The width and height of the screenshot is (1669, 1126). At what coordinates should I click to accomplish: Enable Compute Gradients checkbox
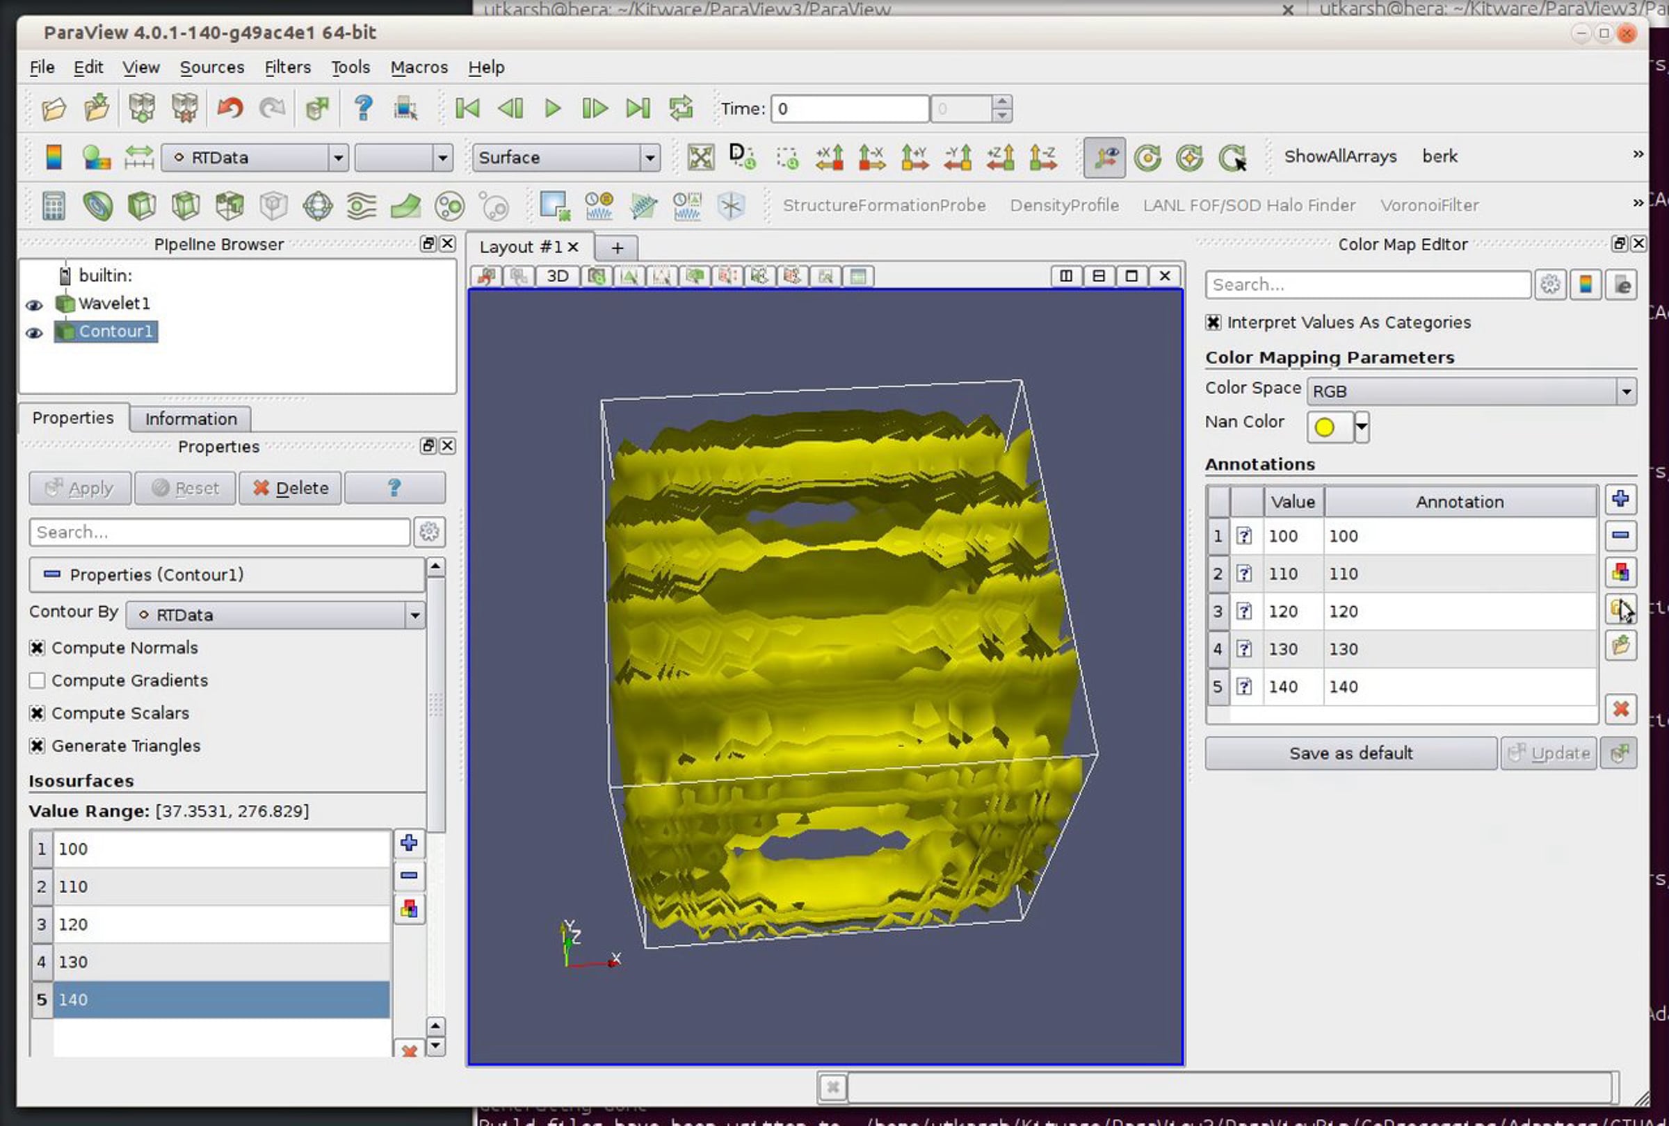pos(38,680)
